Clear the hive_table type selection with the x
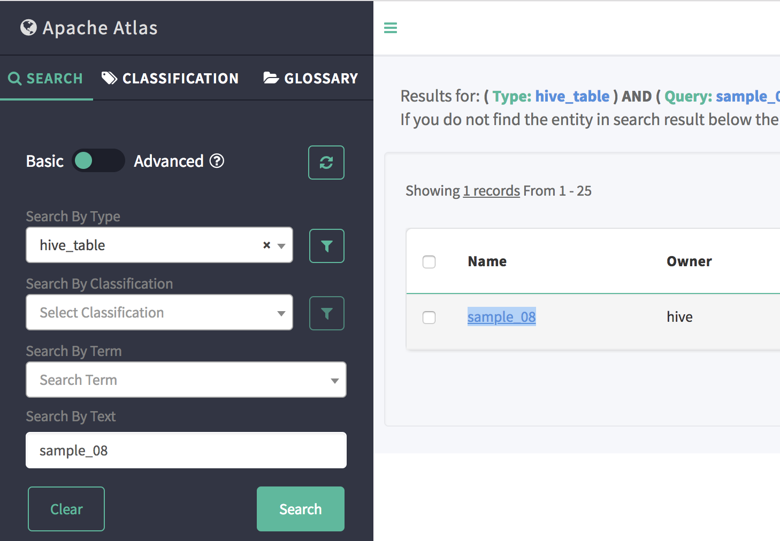780x541 pixels. click(266, 245)
